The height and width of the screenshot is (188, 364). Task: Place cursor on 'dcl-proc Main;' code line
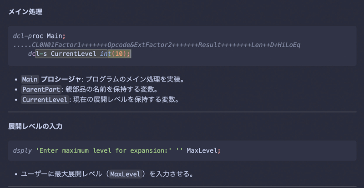39,36
